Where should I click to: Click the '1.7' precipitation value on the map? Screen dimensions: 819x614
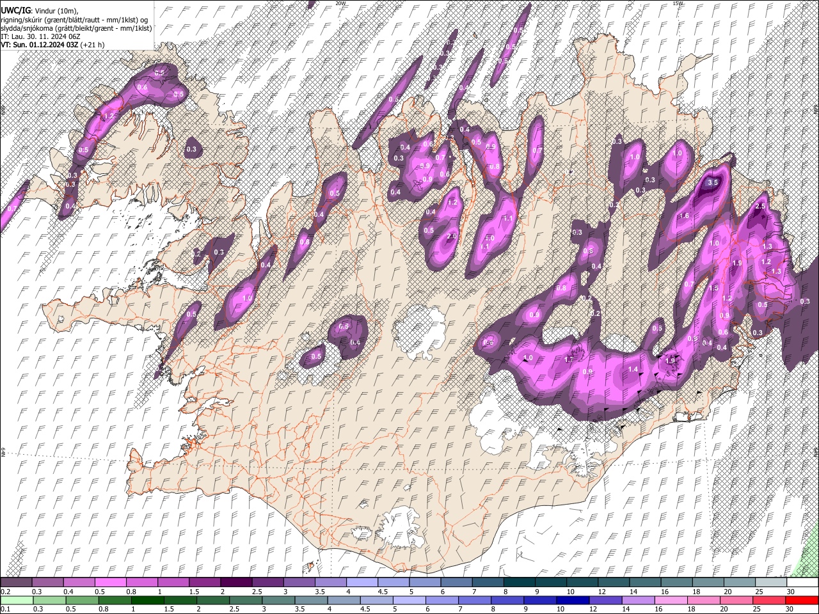pyautogui.click(x=569, y=359)
